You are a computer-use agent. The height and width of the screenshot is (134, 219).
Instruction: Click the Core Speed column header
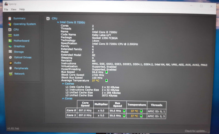pyautogui.click(x=85, y=104)
